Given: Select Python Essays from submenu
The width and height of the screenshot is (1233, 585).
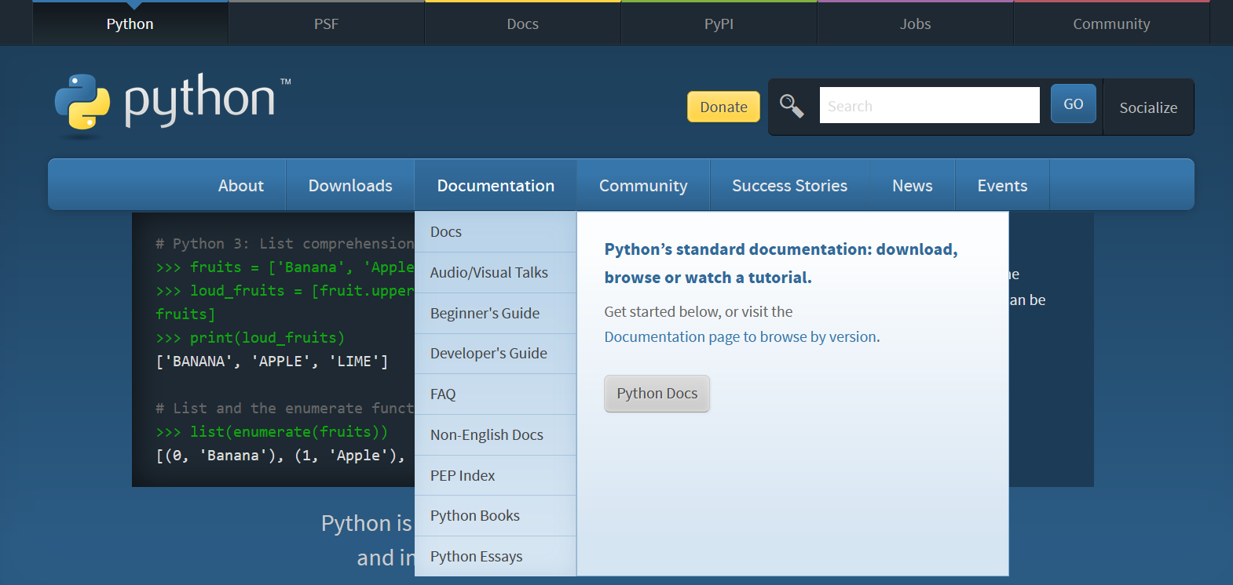Looking at the screenshot, I should (x=496, y=557).
